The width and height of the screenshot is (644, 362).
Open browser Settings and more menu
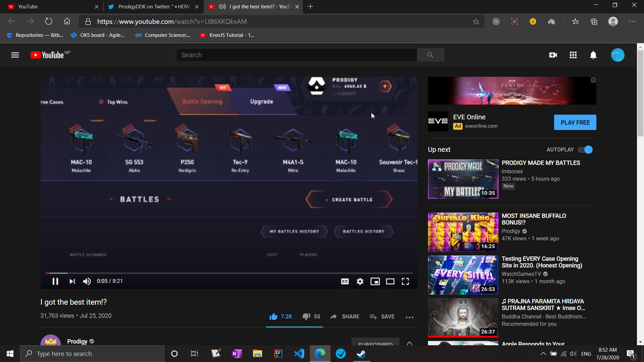632,22
